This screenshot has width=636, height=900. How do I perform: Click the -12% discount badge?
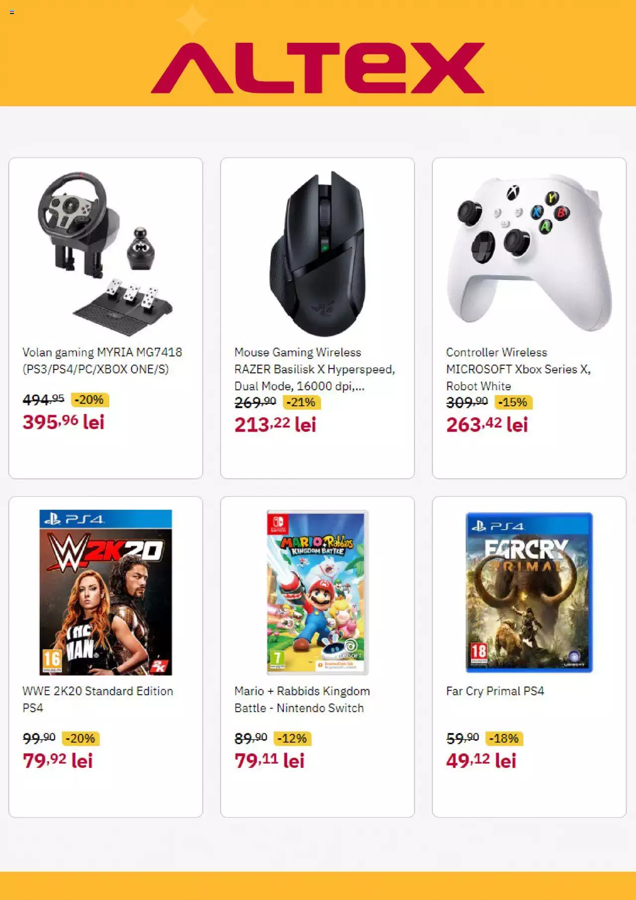(293, 738)
